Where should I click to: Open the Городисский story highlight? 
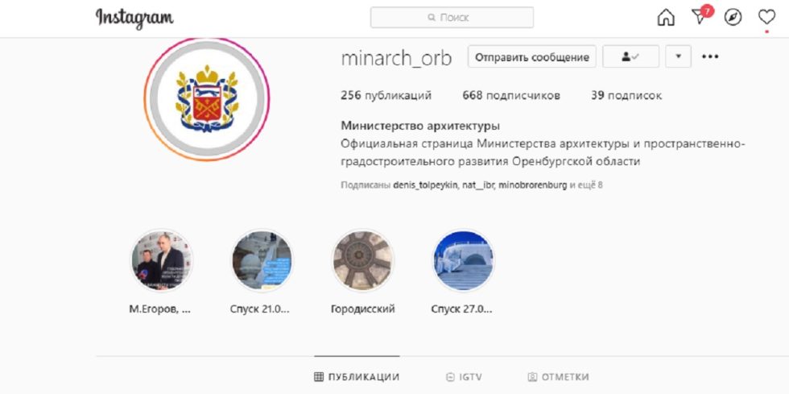point(363,260)
